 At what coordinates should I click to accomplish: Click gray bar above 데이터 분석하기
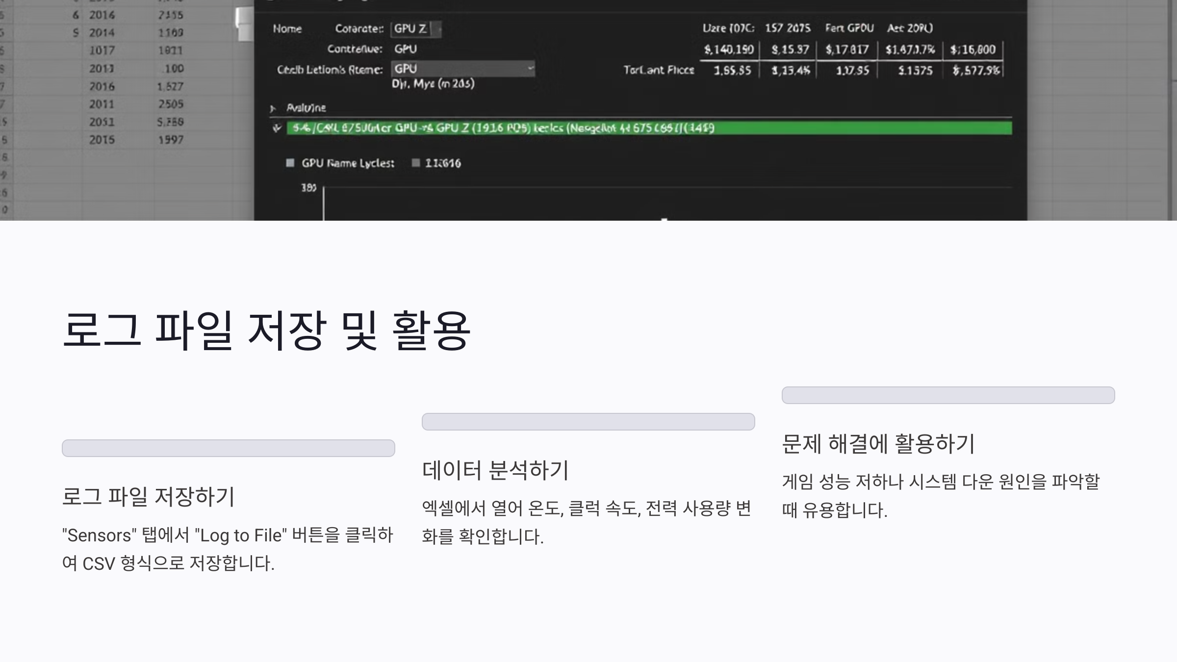[x=588, y=422]
